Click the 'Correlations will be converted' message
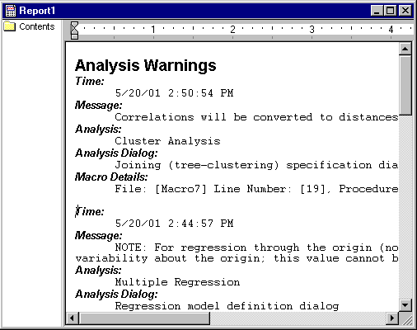The height and width of the screenshot is (330, 417). [x=256, y=117]
